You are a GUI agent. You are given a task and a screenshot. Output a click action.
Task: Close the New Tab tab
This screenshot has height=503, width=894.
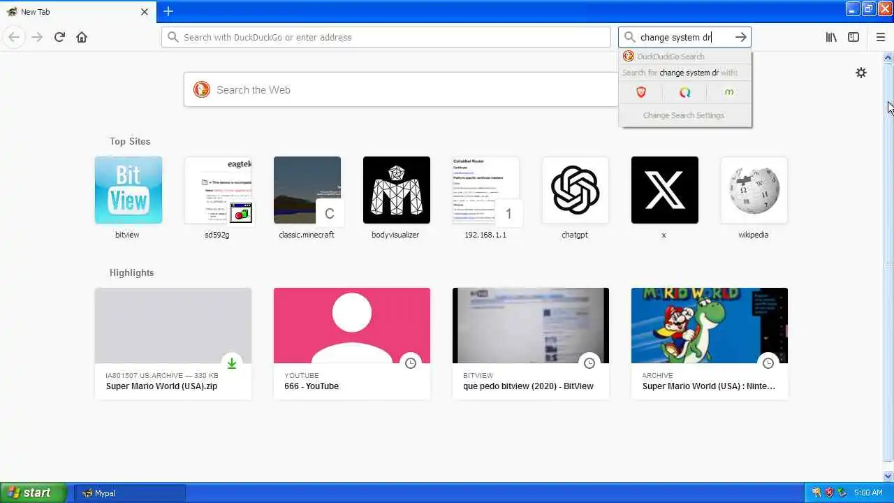(145, 12)
